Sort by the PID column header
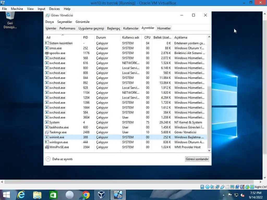The height and width of the screenshot is (200, 267). (88, 37)
